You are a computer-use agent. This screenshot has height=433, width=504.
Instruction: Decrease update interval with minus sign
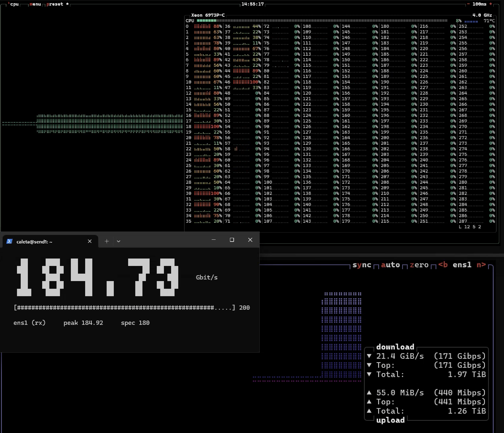pos(468,4)
